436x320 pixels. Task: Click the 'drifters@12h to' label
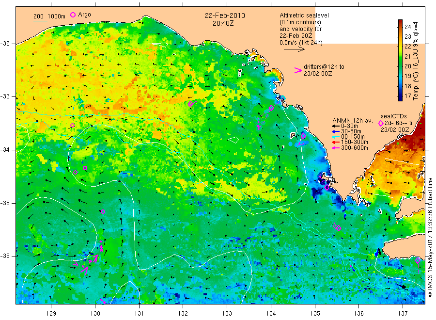(x=324, y=67)
